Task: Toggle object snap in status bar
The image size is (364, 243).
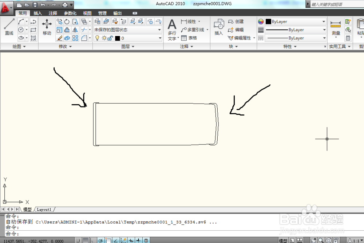Action: click(x=108, y=240)
